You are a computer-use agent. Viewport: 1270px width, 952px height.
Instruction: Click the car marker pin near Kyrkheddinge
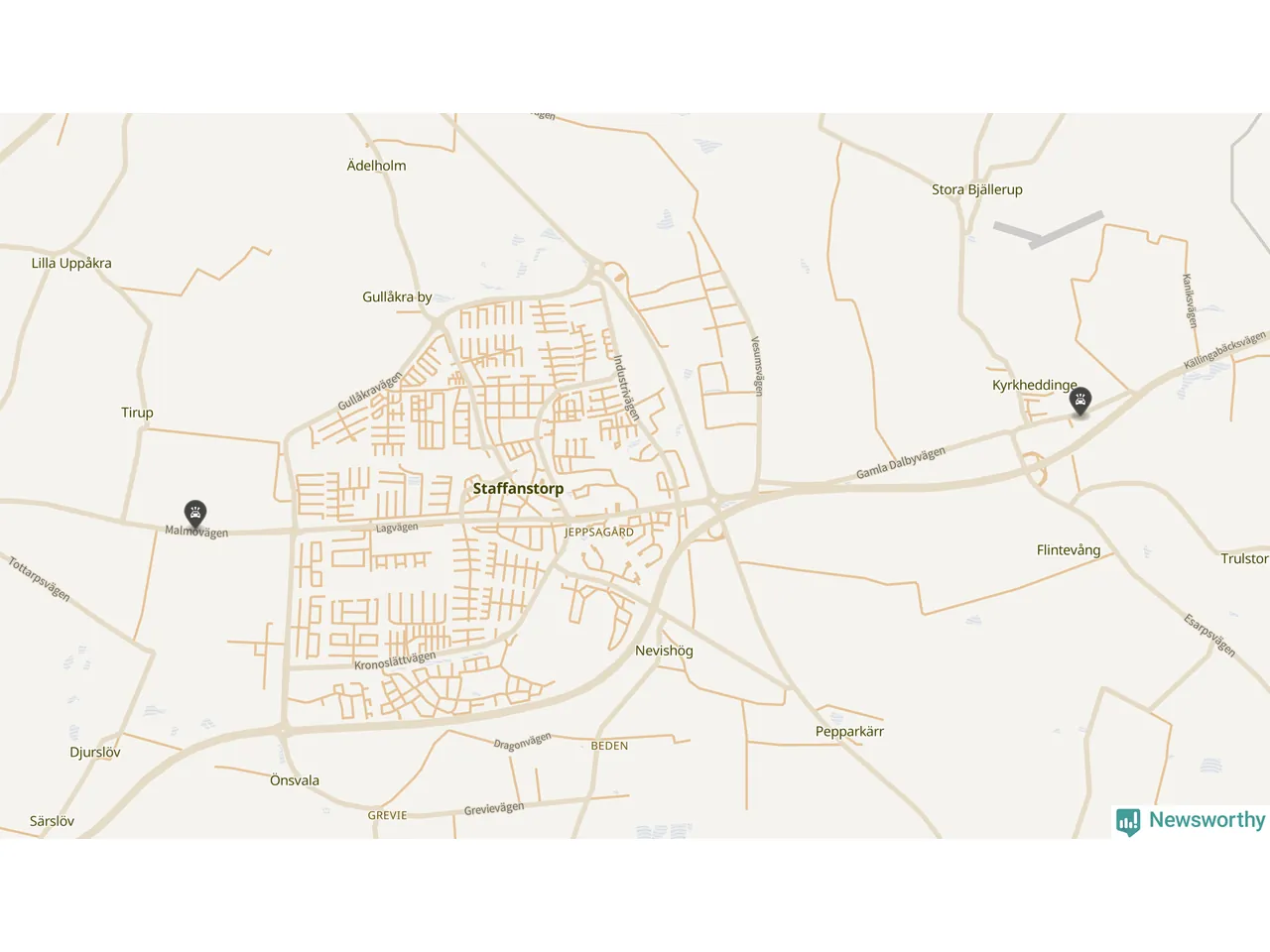1080,402
